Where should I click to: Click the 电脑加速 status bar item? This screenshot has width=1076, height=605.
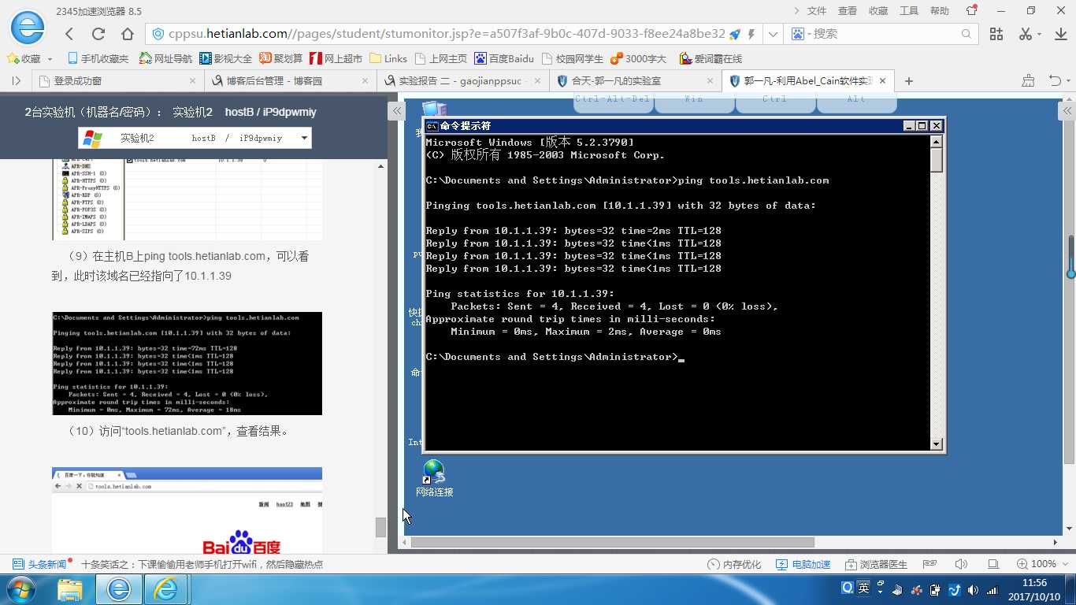pos(803,564)
